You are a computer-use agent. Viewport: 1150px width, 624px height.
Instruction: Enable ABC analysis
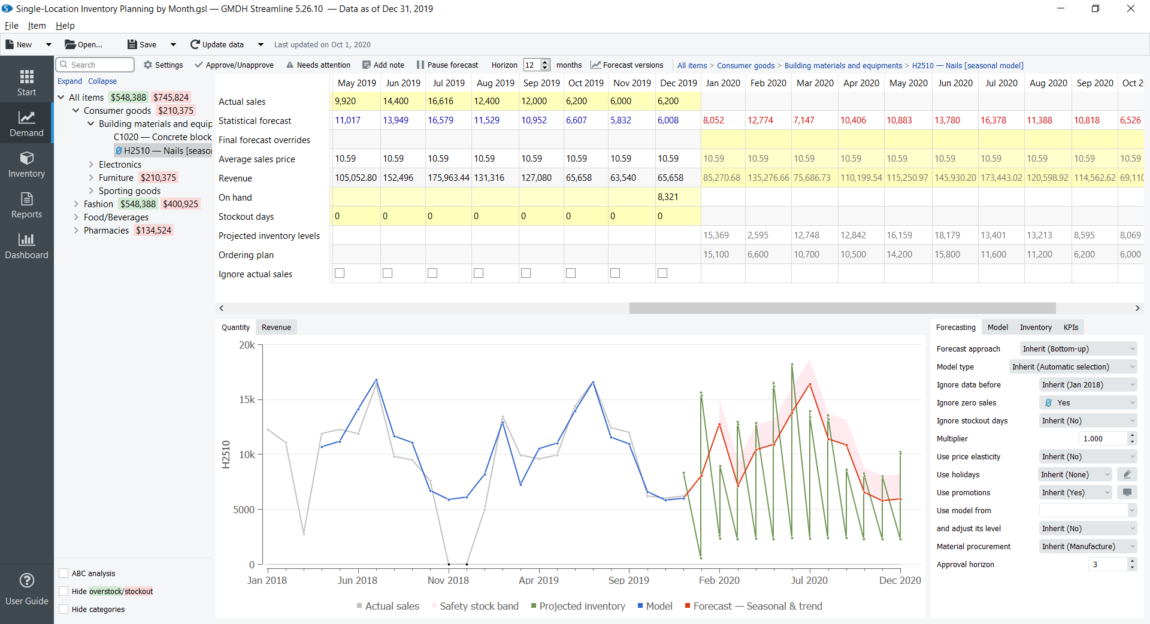62,573
